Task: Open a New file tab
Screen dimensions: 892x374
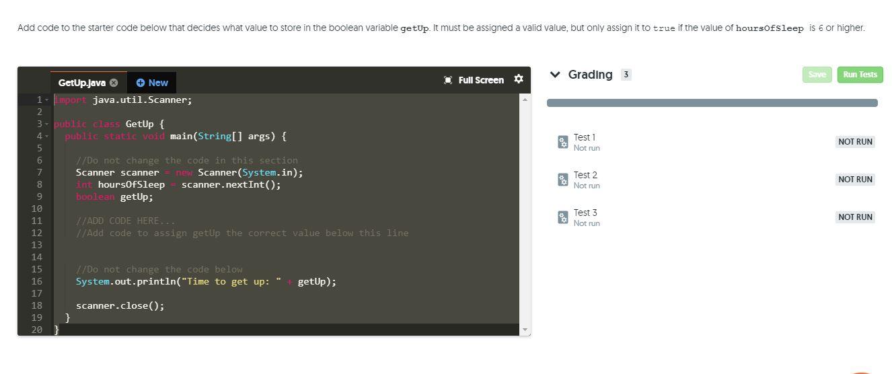Action: (152, 83)
